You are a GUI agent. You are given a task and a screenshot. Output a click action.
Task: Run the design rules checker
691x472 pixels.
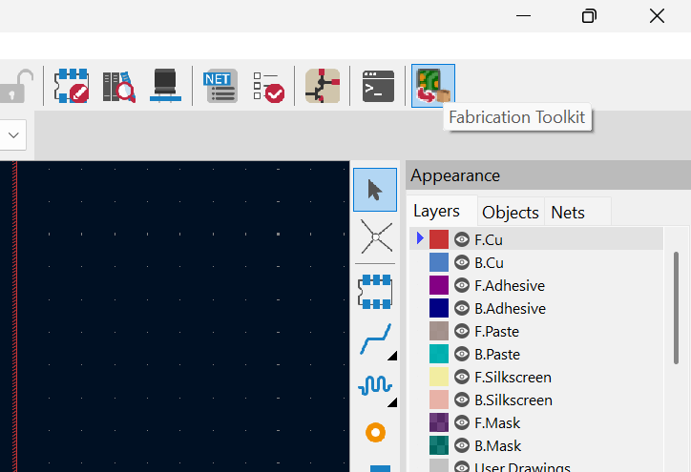pos(268,86)
